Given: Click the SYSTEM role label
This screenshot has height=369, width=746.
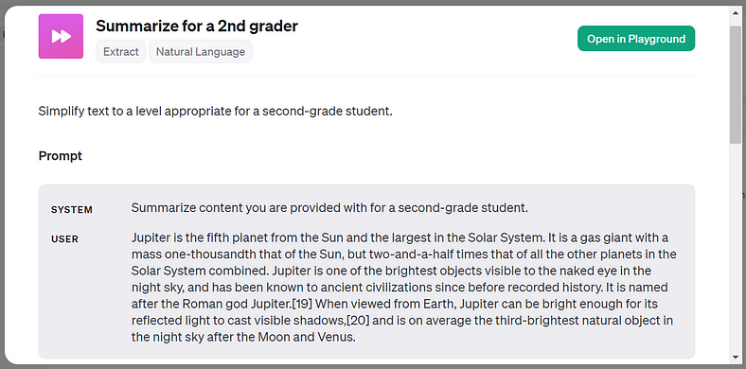Looking at the screenshot, I should (72, 210).
